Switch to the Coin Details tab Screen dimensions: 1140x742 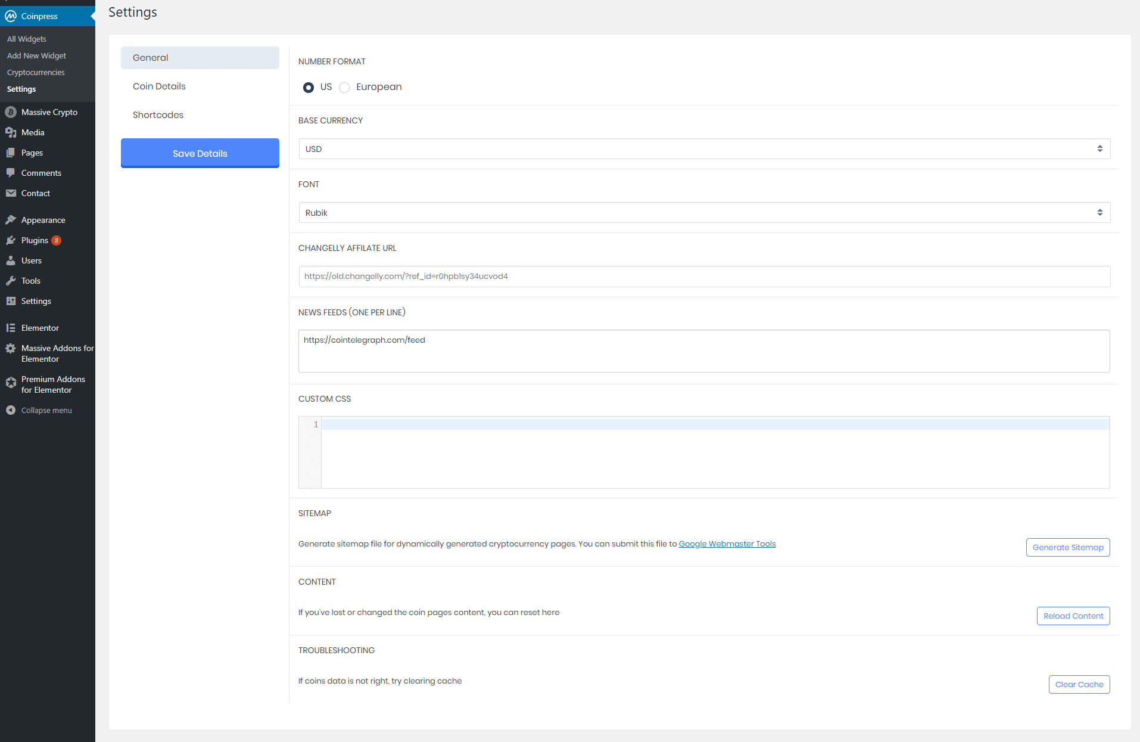200,86
